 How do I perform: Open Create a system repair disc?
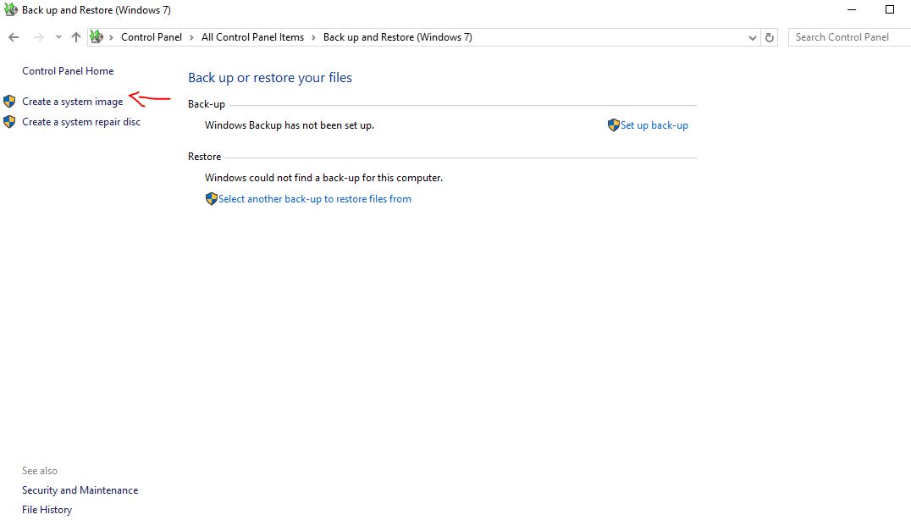81,122
